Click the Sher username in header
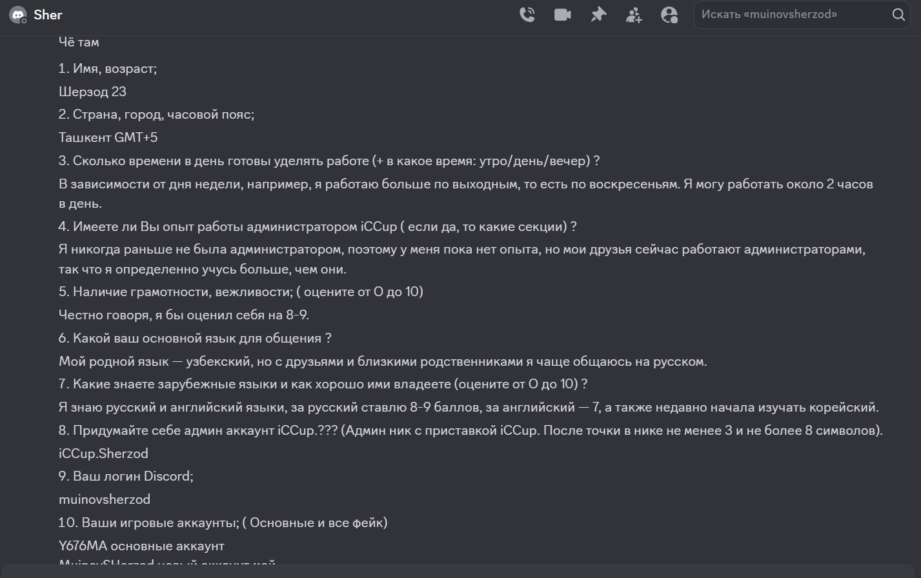 [x=48, y=14]
